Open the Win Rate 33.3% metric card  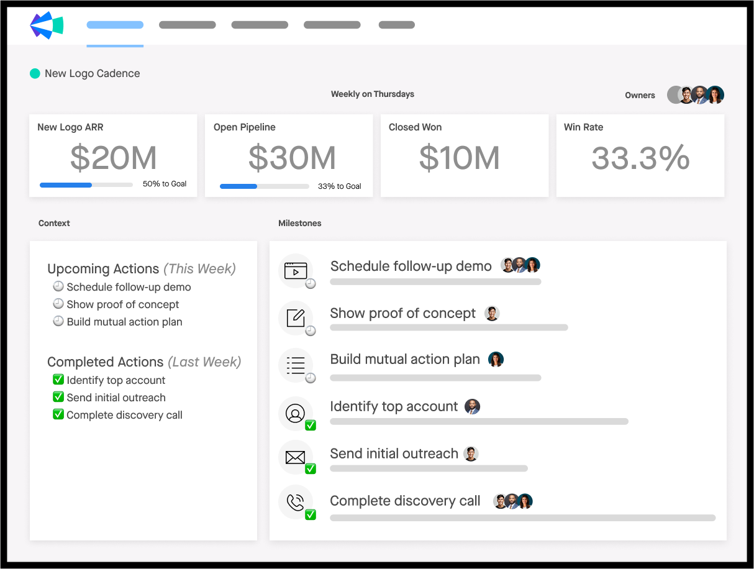coord(640,155)
